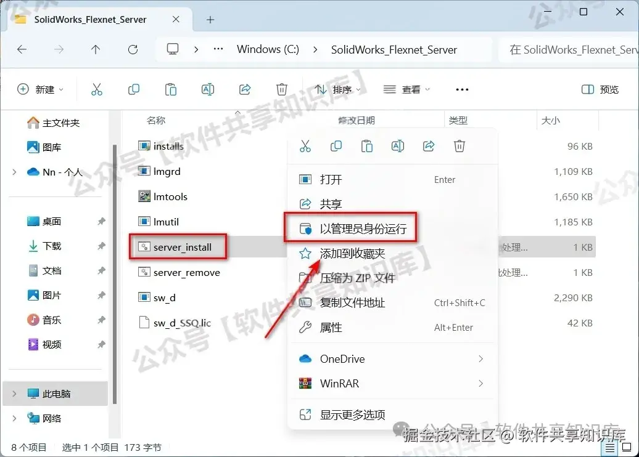Screen dimensions: 639x457
Task: Choose 显示更多选项
Action: pyautogui.click(x=392, y=415)
